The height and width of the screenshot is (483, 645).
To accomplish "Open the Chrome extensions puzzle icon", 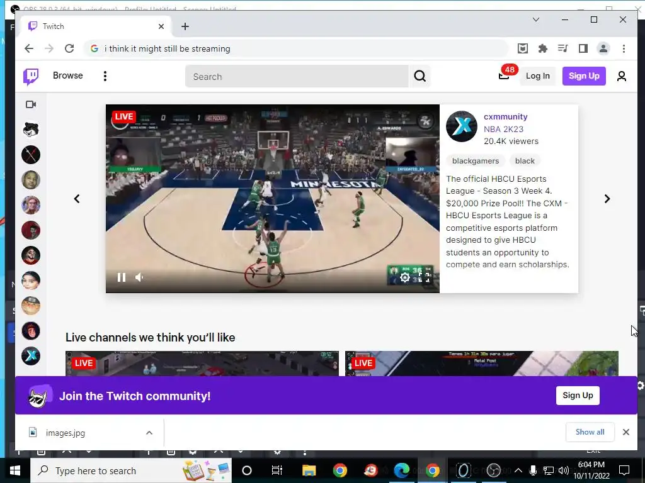I will tap(542, 48).
